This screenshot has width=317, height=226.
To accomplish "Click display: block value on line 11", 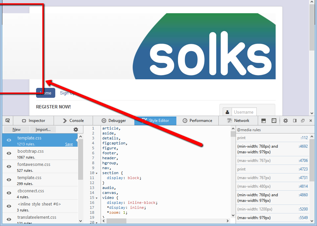I will (x=133, y=178).
